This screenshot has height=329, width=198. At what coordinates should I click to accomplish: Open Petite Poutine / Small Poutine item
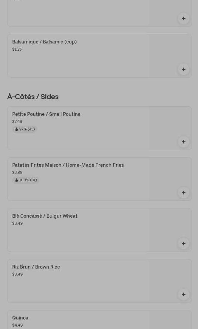click(x=99, y=128)
